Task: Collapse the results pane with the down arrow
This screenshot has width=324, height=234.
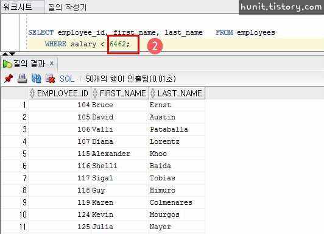Action: point(12,54)
